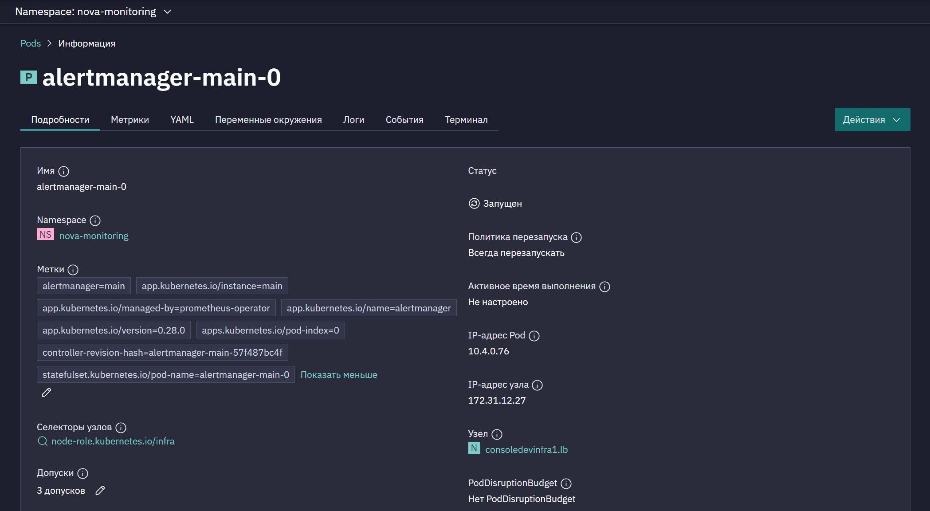Click the managed-by=prometheus-operator label chip
930x511 pixels.
[156, 308]
